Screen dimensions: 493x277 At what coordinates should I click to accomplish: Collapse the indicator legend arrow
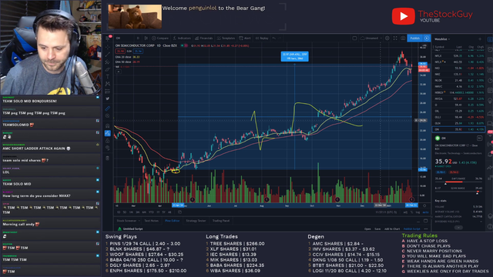[x=118, y=72]
